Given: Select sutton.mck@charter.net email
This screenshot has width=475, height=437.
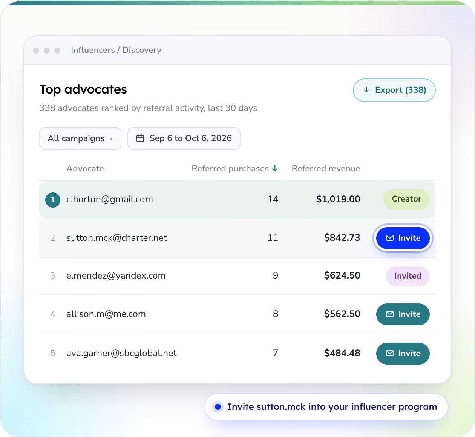Looking at the screenshot, I should coord(117,238).
